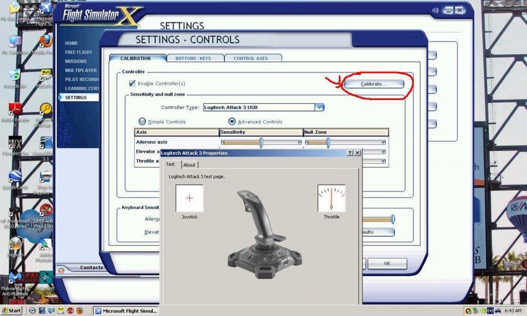Click the Norton system tray icon

pyautogui.click(x=467, y=311)
